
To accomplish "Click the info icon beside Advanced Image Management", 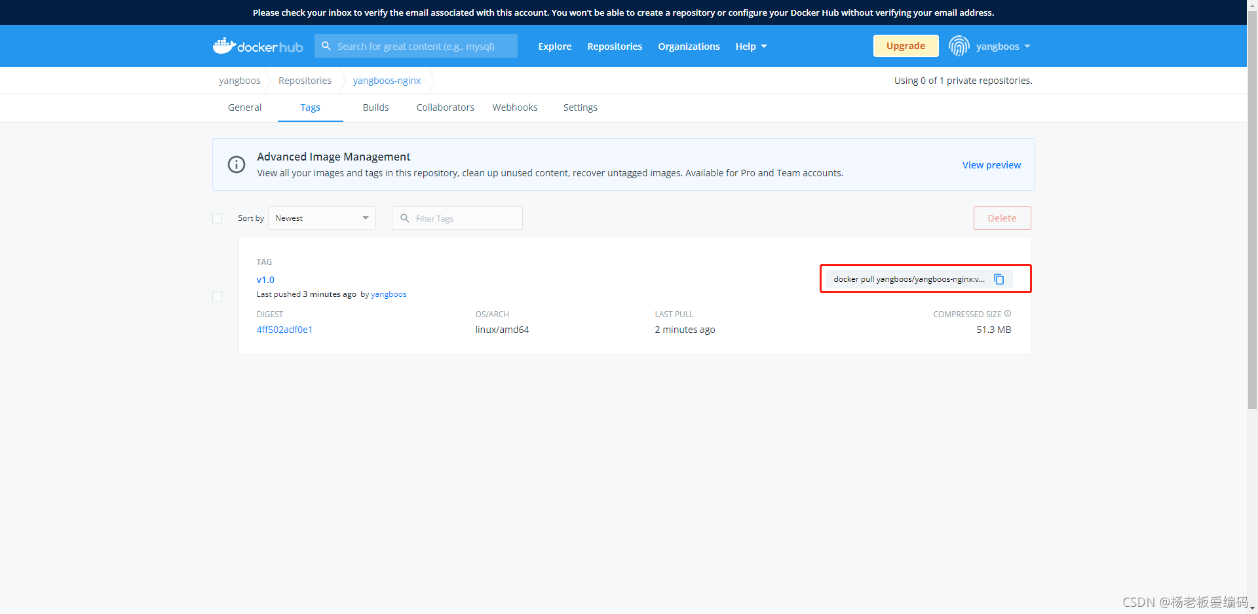I will [x=237, y=164].
